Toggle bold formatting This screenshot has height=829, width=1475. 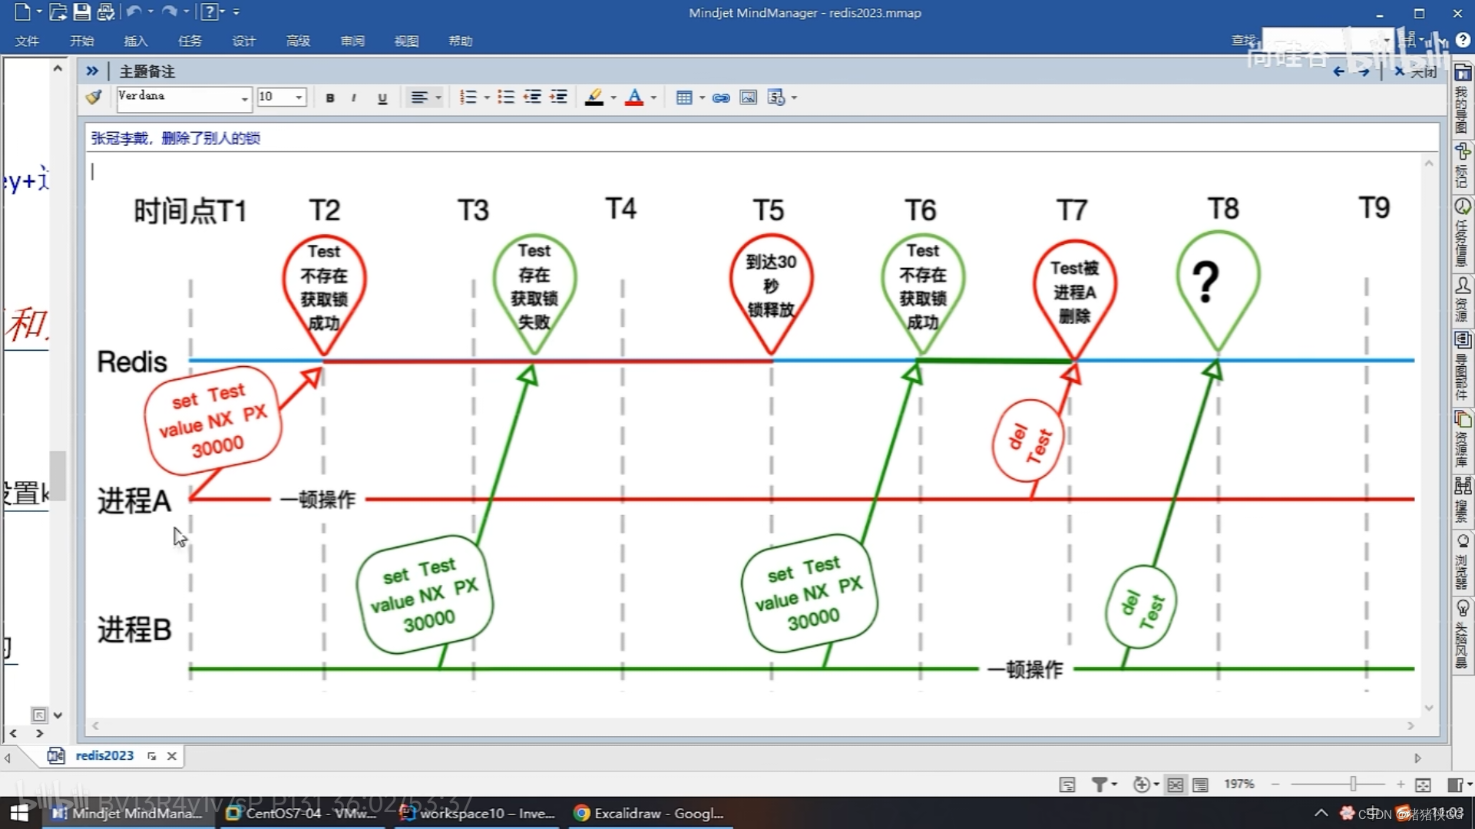tap(330, 97)
